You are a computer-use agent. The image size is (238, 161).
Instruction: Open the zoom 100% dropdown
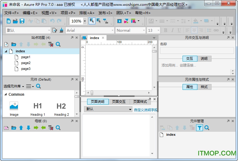point(85,21)
